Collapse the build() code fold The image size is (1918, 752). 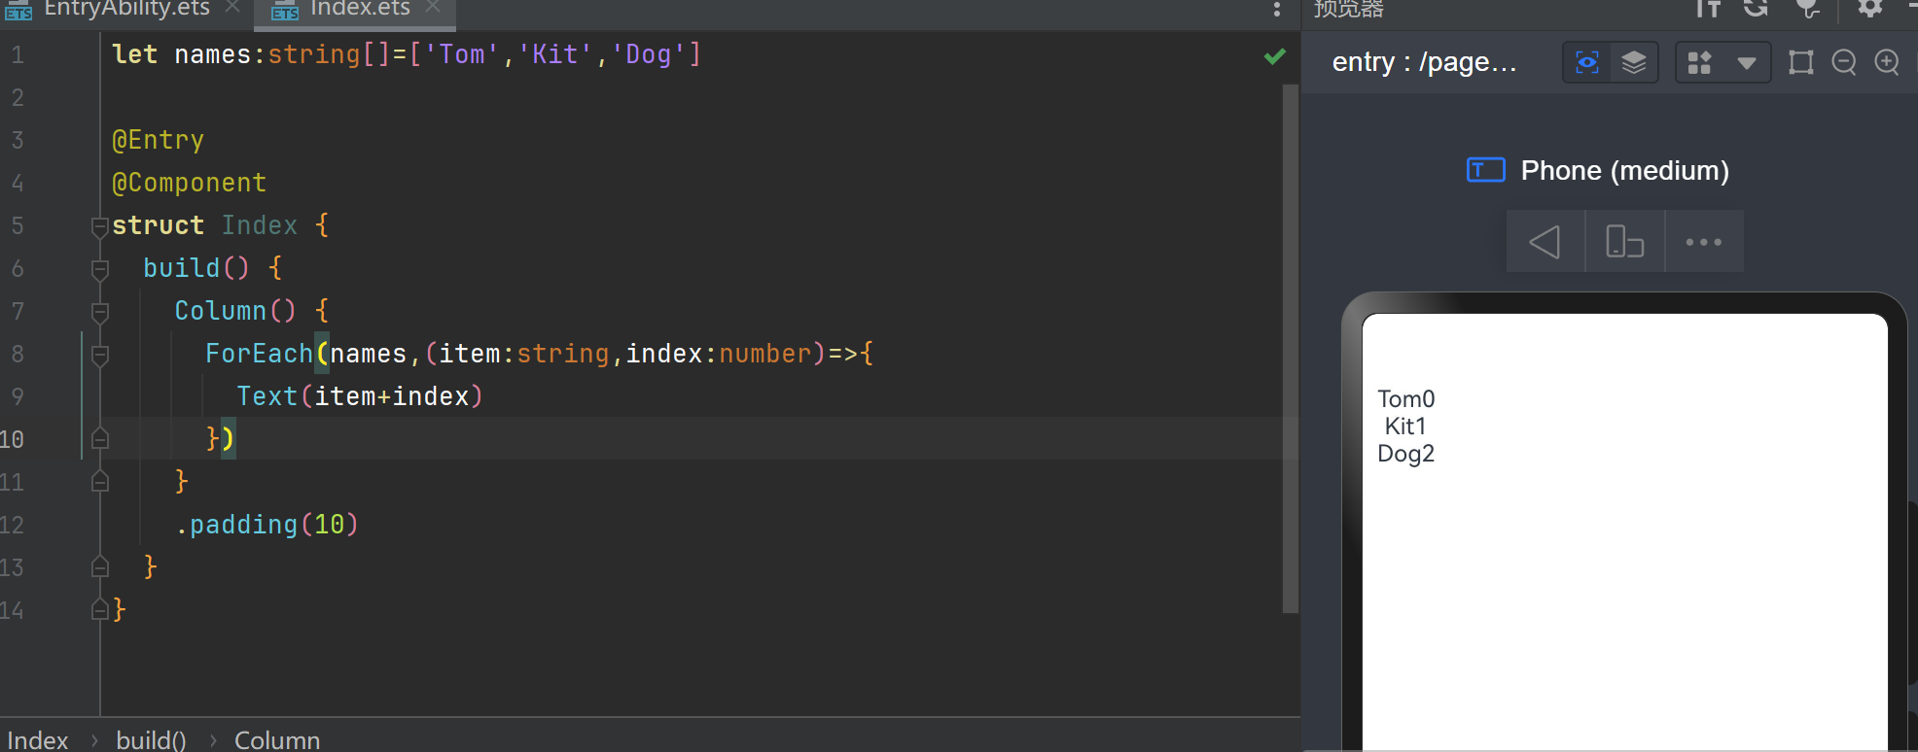click(99, 269)
